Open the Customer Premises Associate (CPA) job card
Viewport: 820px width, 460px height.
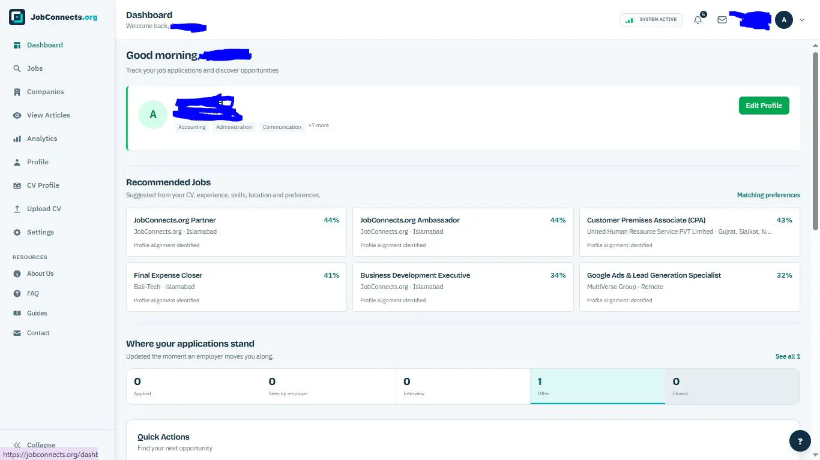689,232
